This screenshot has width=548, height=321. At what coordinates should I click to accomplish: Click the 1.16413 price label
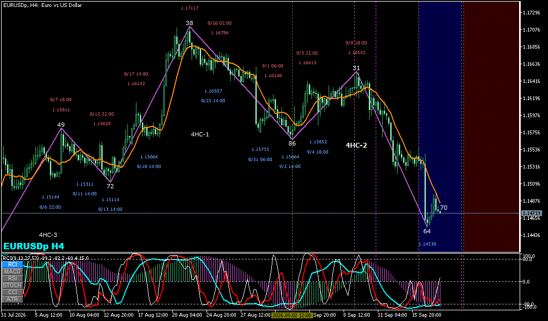(x=308, y=63)
